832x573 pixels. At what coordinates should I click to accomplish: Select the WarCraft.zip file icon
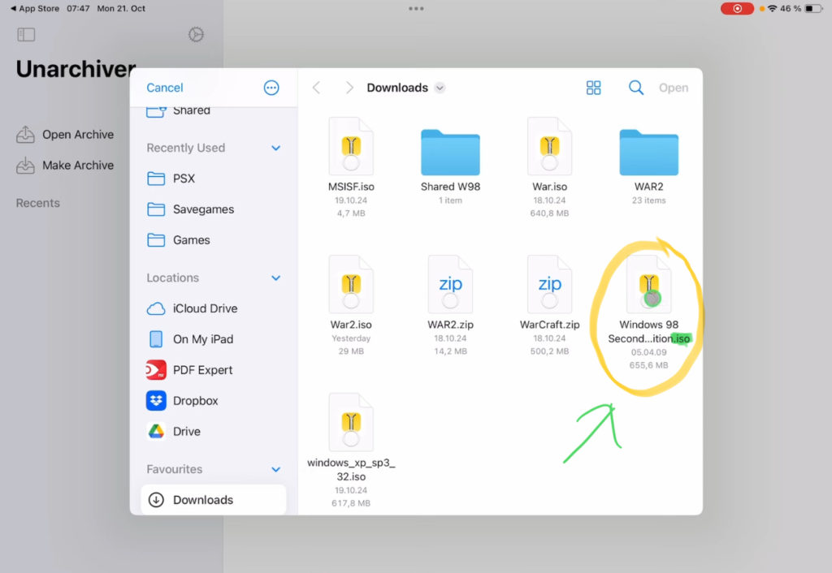(x=550, y=284)
